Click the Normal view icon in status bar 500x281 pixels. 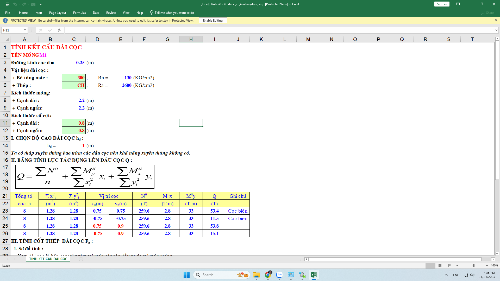(430, 266)
